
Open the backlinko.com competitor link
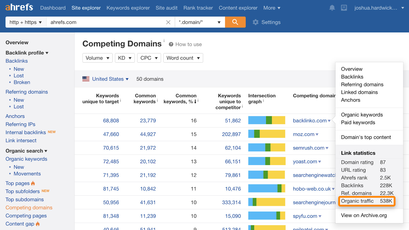coord(309,121)
